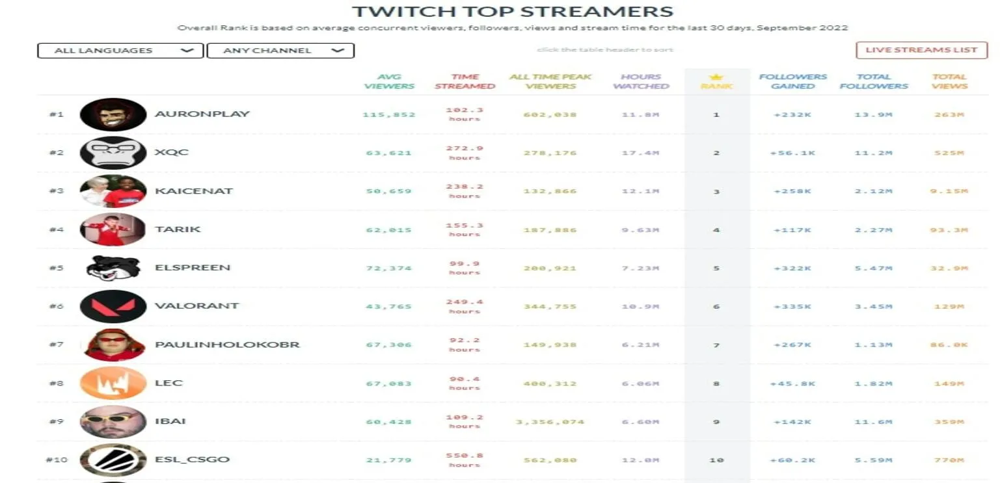This screenshot has height=483, width=1000.
Task: Sort streamers by TOTAL FOLLOWERS
Action: pos(874,81)
